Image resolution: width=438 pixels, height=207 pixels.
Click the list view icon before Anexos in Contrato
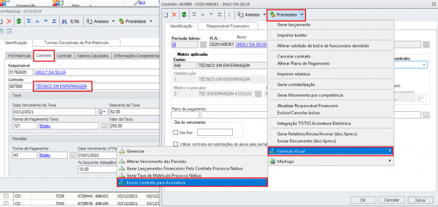click(x=230, y=15)
